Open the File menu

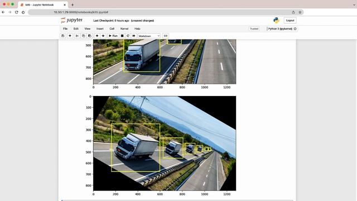(65, 28)
